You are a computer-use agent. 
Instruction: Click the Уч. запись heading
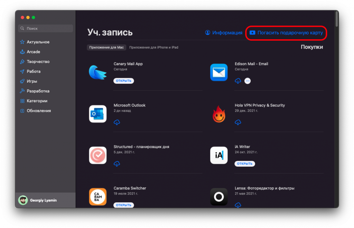click(x=110, y=32)
